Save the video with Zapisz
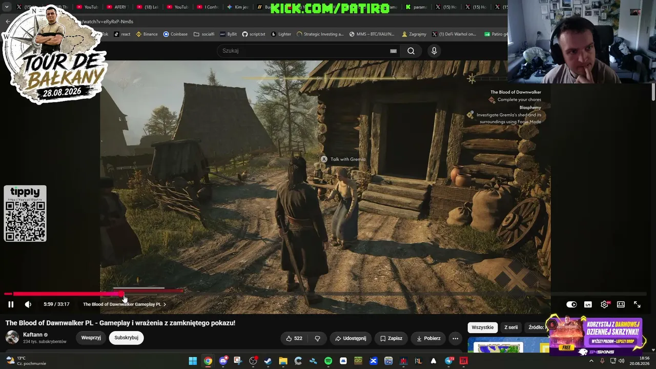Screen dimensions: 656x369 [x=391, y=338]
